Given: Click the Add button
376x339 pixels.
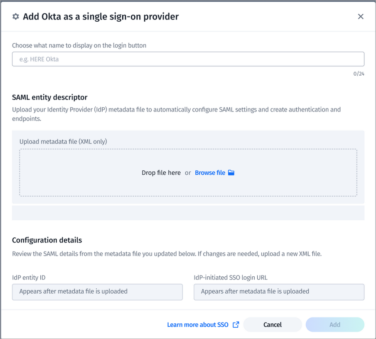Looking at the screenshot, I should coord(335,325).
